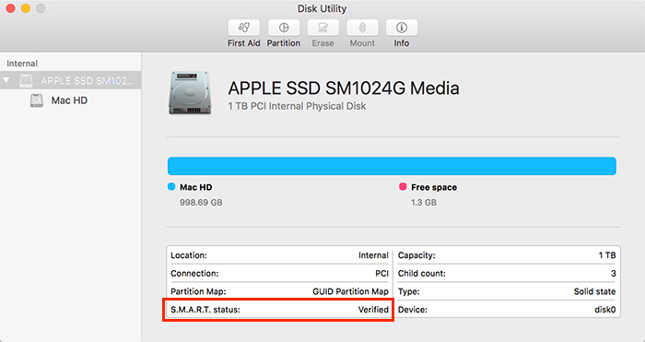Click the Mac HD volume icon in sidebar
Screen dimensions: 645x342
[37, 100]
